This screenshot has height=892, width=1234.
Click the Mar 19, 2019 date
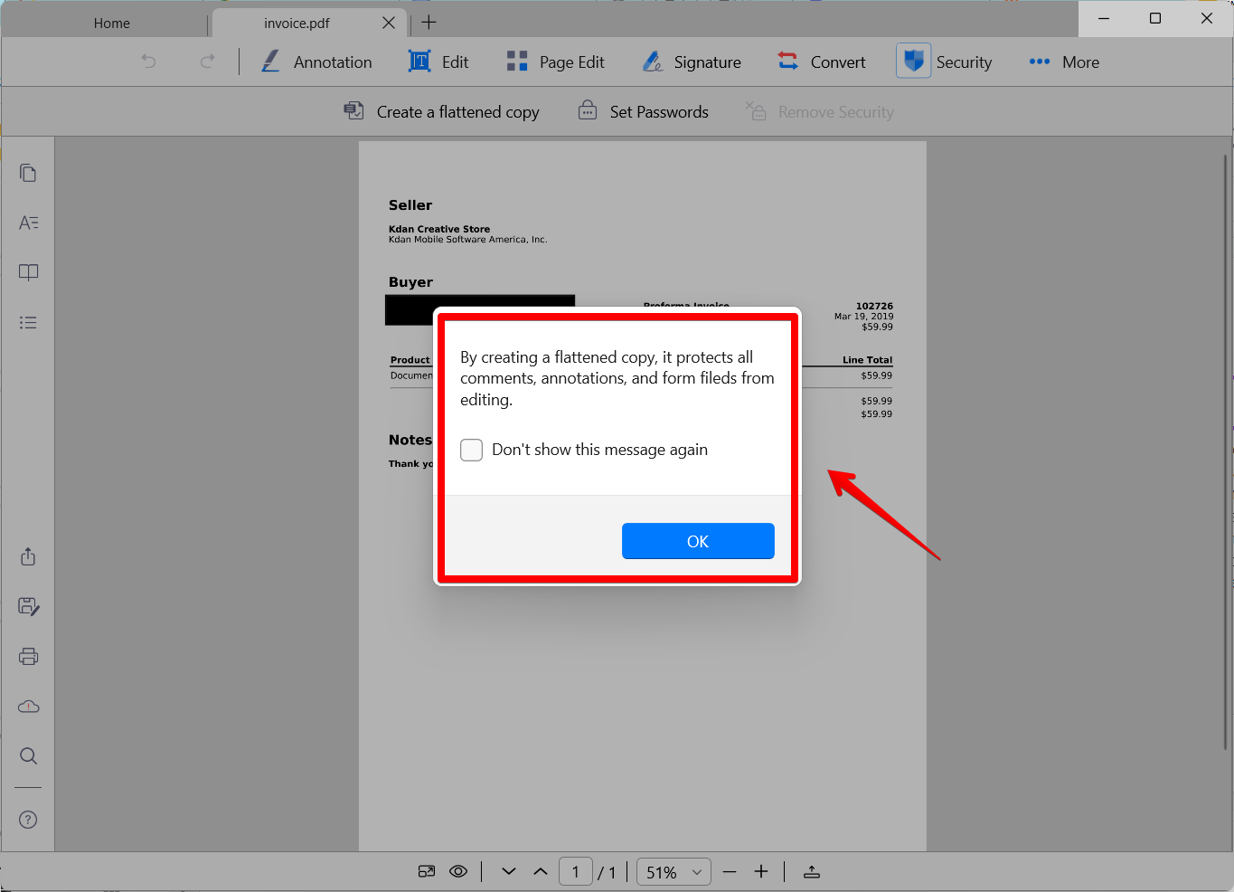pos(863,317)
